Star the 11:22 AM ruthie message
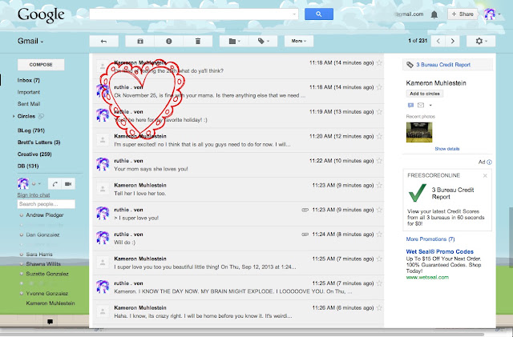This screenshot has height=337, width=513. click(x=379, y=161)
